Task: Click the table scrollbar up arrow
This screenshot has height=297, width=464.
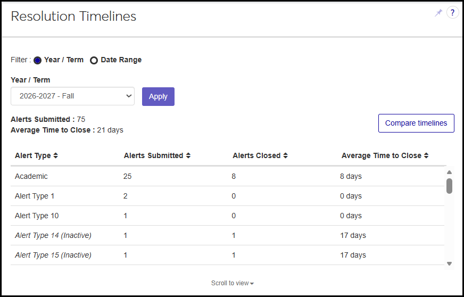Action: 449,172
